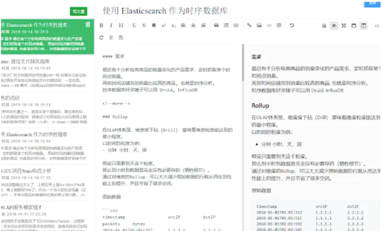Image resolution: width=382 pixels, height=231 pixels.
Task: Click '<!--more-->' line in the editor
Action: (x=116, y=104)
